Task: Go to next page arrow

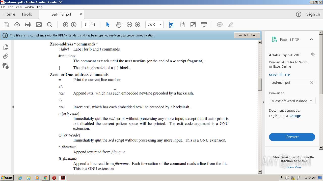Action: (74, 25)
